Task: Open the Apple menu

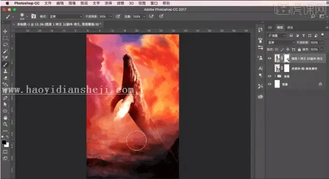Action: (7, 3)
